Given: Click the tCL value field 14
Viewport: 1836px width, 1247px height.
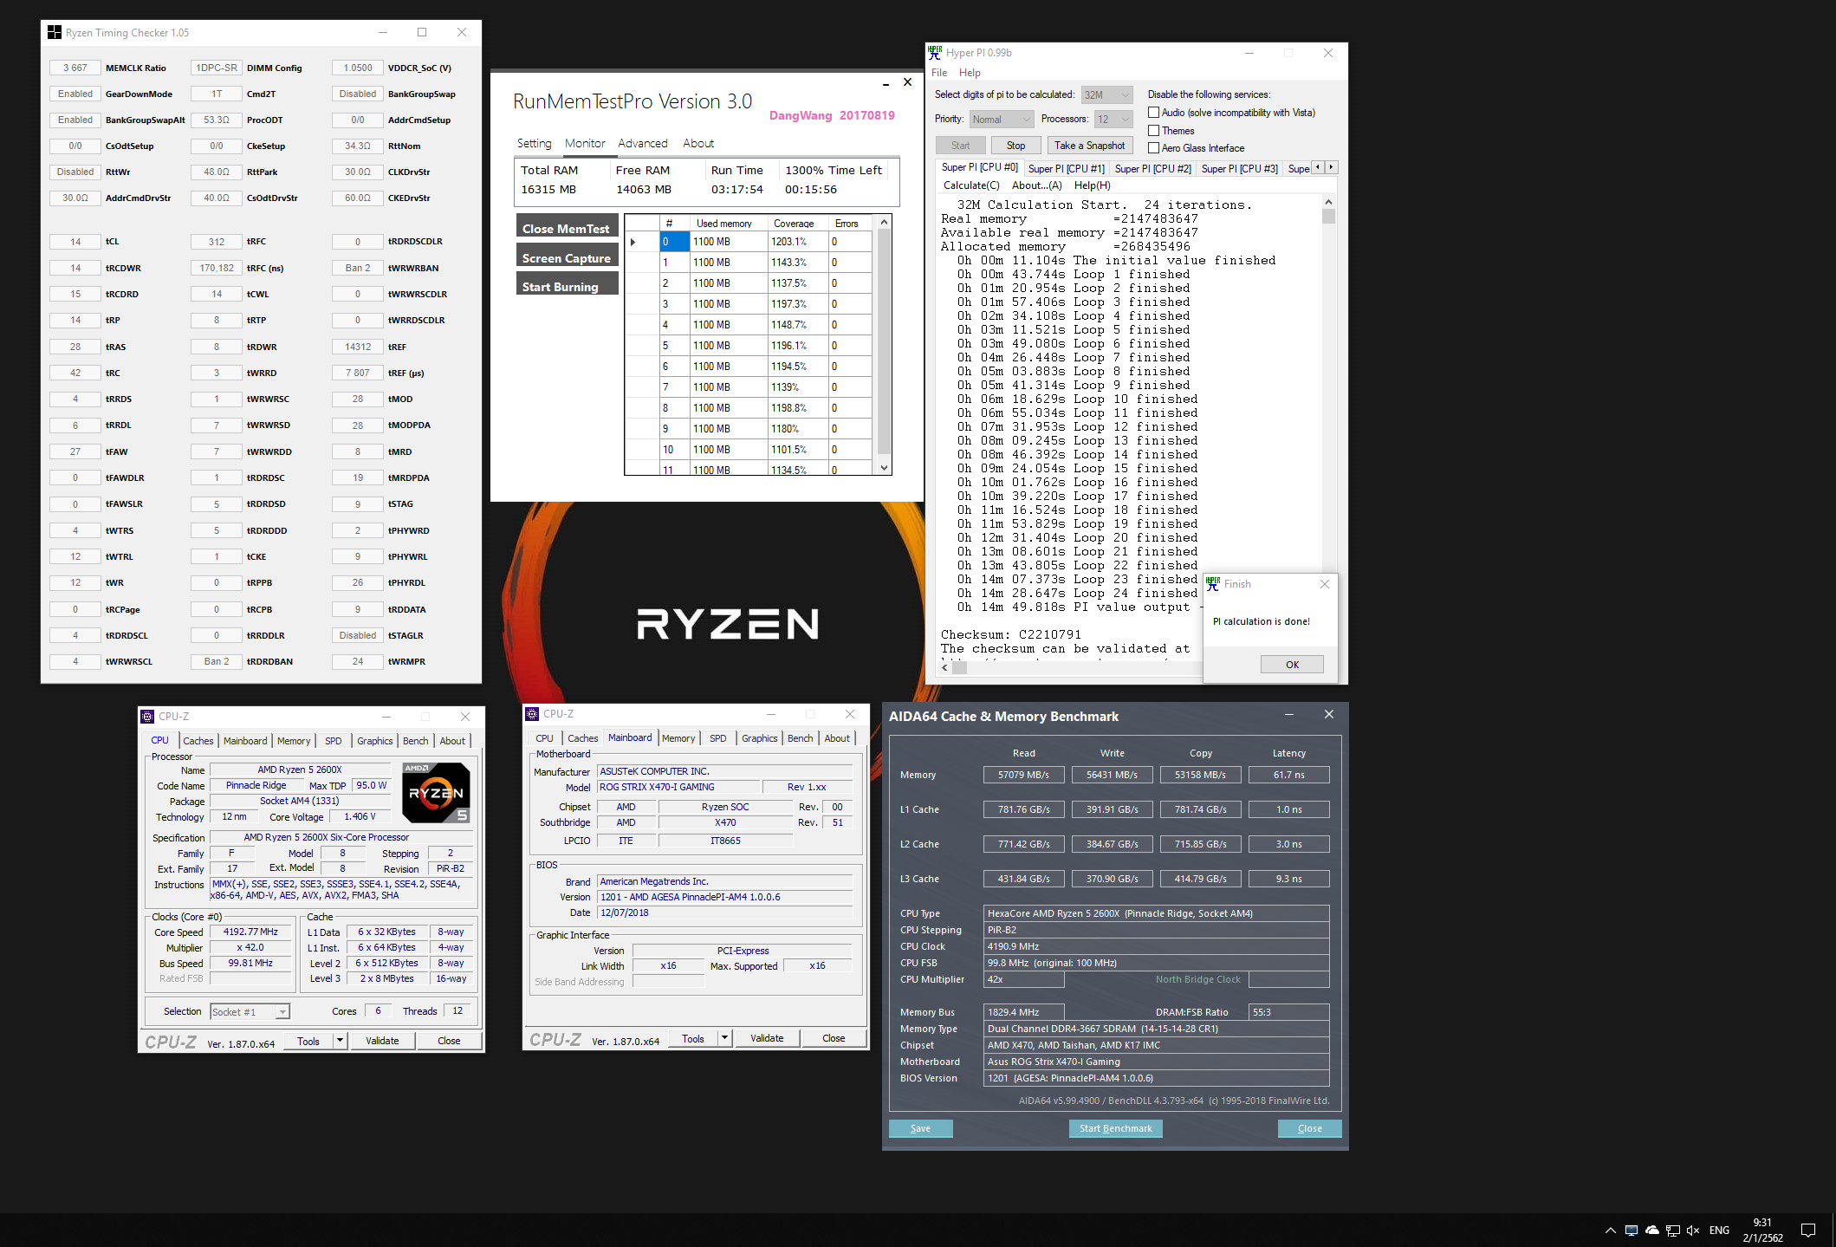Looking at the screenshot, I should tap(75, 242).
